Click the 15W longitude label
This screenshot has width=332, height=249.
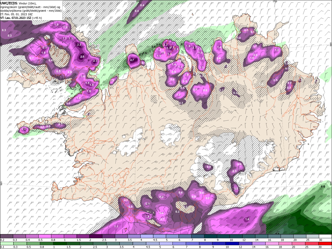[x=275, y=1]
